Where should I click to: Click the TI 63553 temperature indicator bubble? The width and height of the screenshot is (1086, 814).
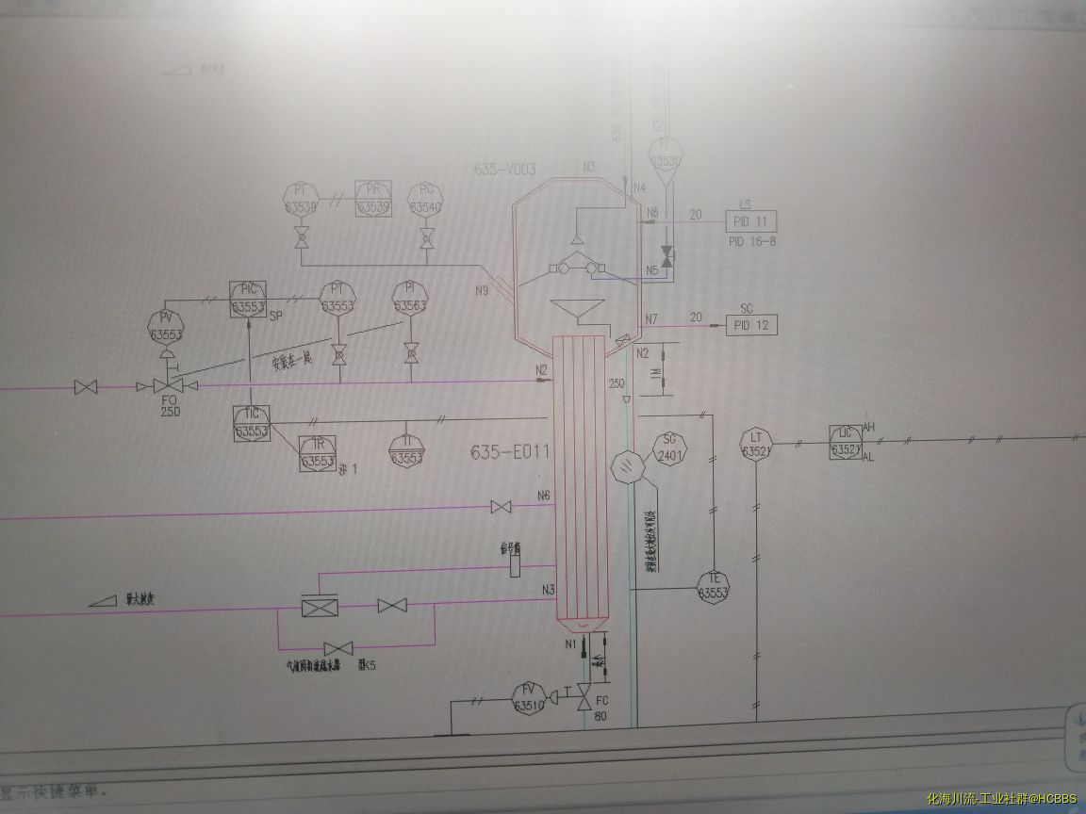point(406,450)
